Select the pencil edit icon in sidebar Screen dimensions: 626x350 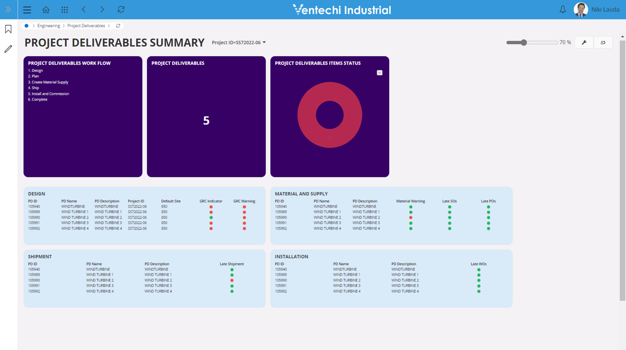(8, 49)
